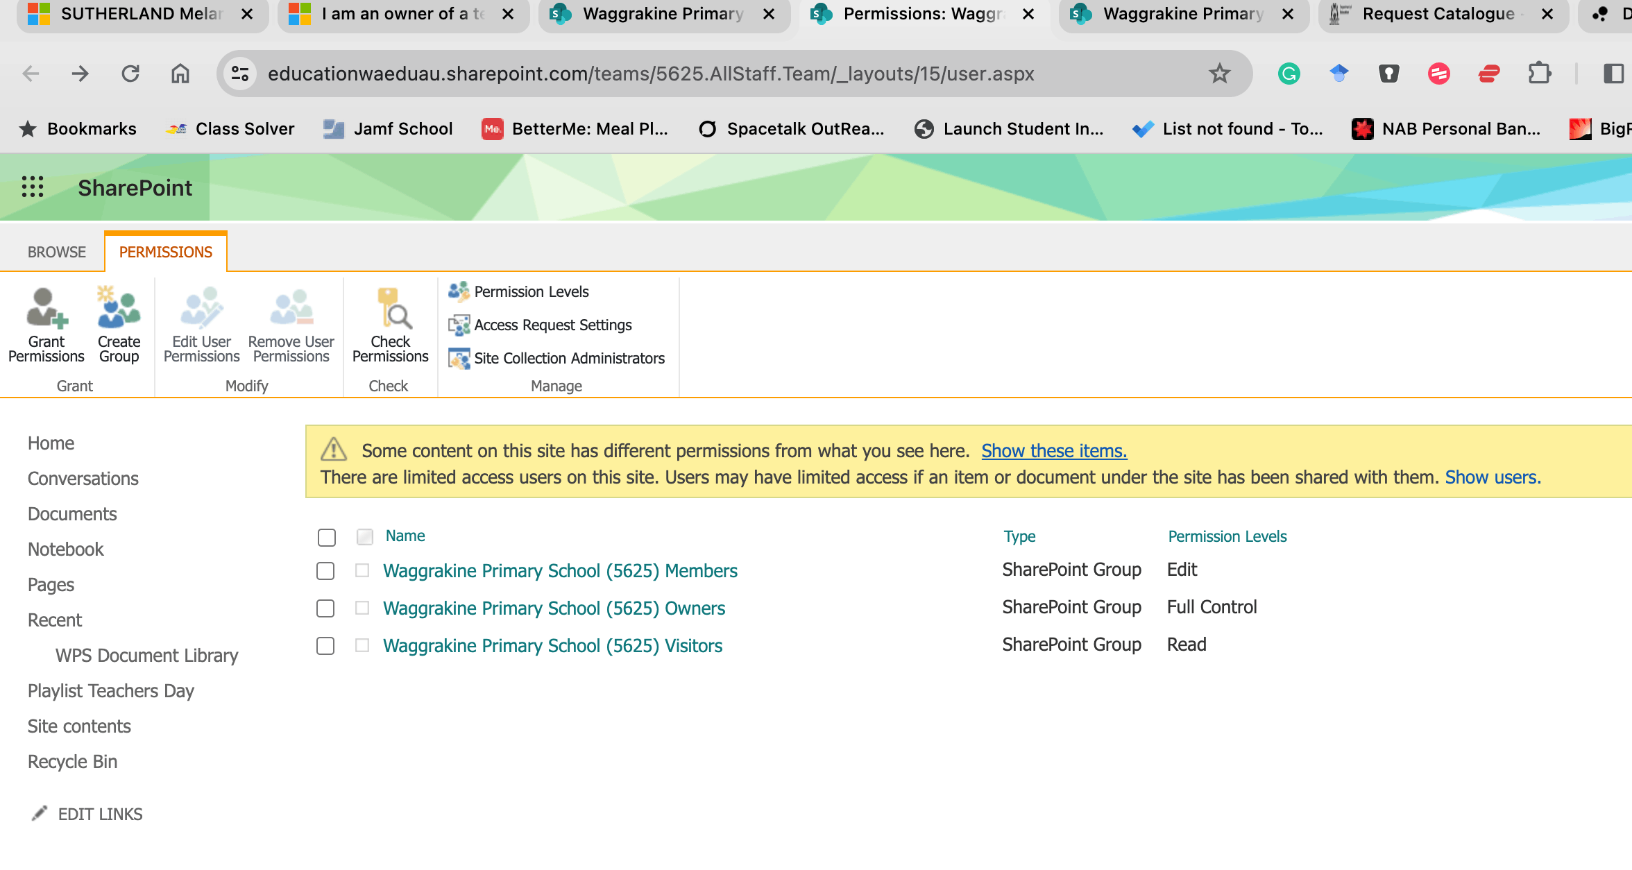Open the Jamf School bookmark
Screen dimensions: 1632x870
pyautogui.click(x=388, y=129)
